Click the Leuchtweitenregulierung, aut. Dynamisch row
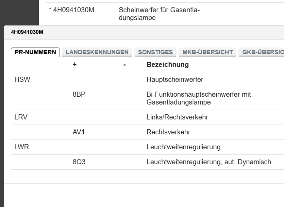284x207 pixels. coord(208,162)
